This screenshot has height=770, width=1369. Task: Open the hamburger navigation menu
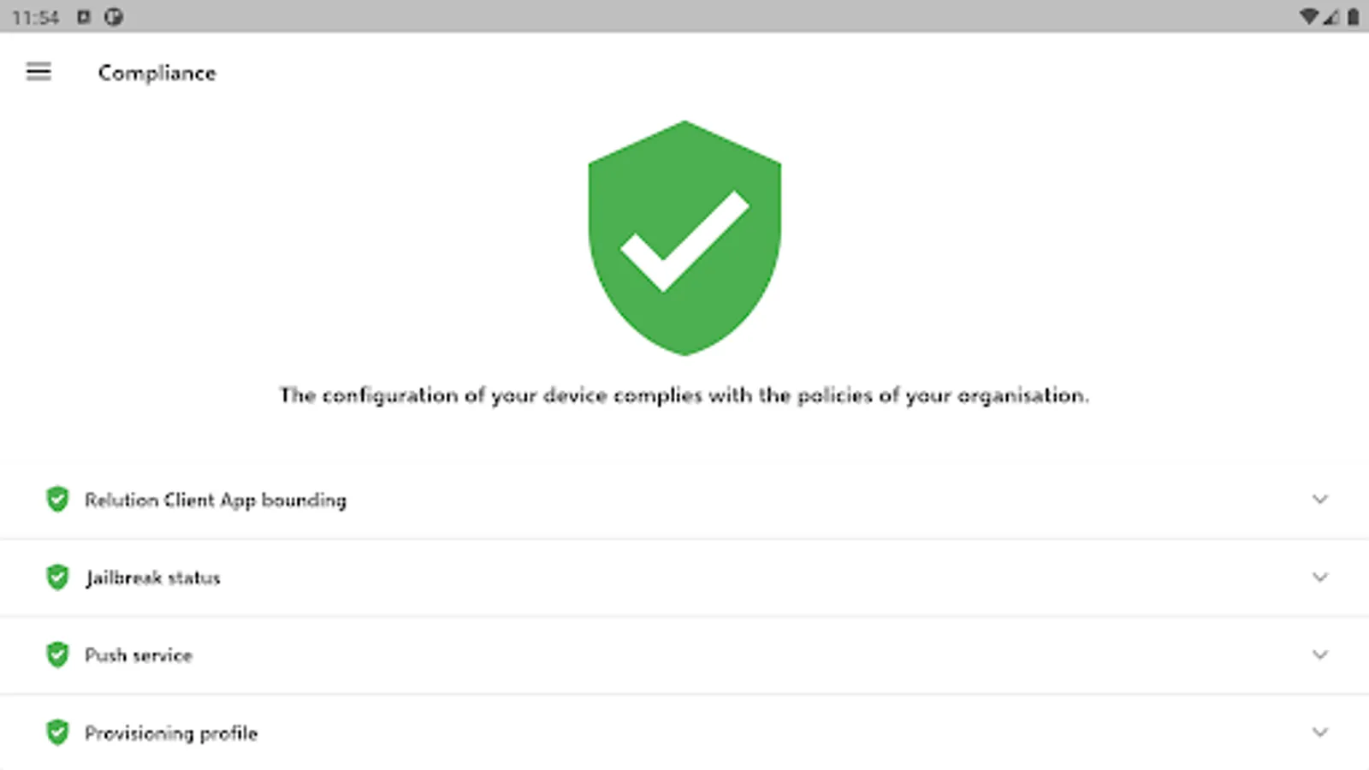39,72
